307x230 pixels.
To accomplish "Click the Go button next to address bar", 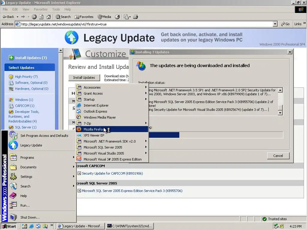I will (285, 24).
